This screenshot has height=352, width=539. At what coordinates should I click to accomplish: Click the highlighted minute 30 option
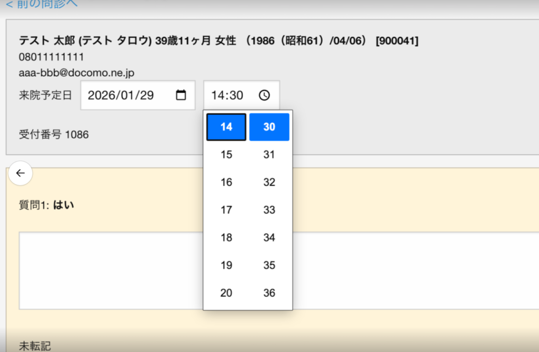(x=269, y=127)
